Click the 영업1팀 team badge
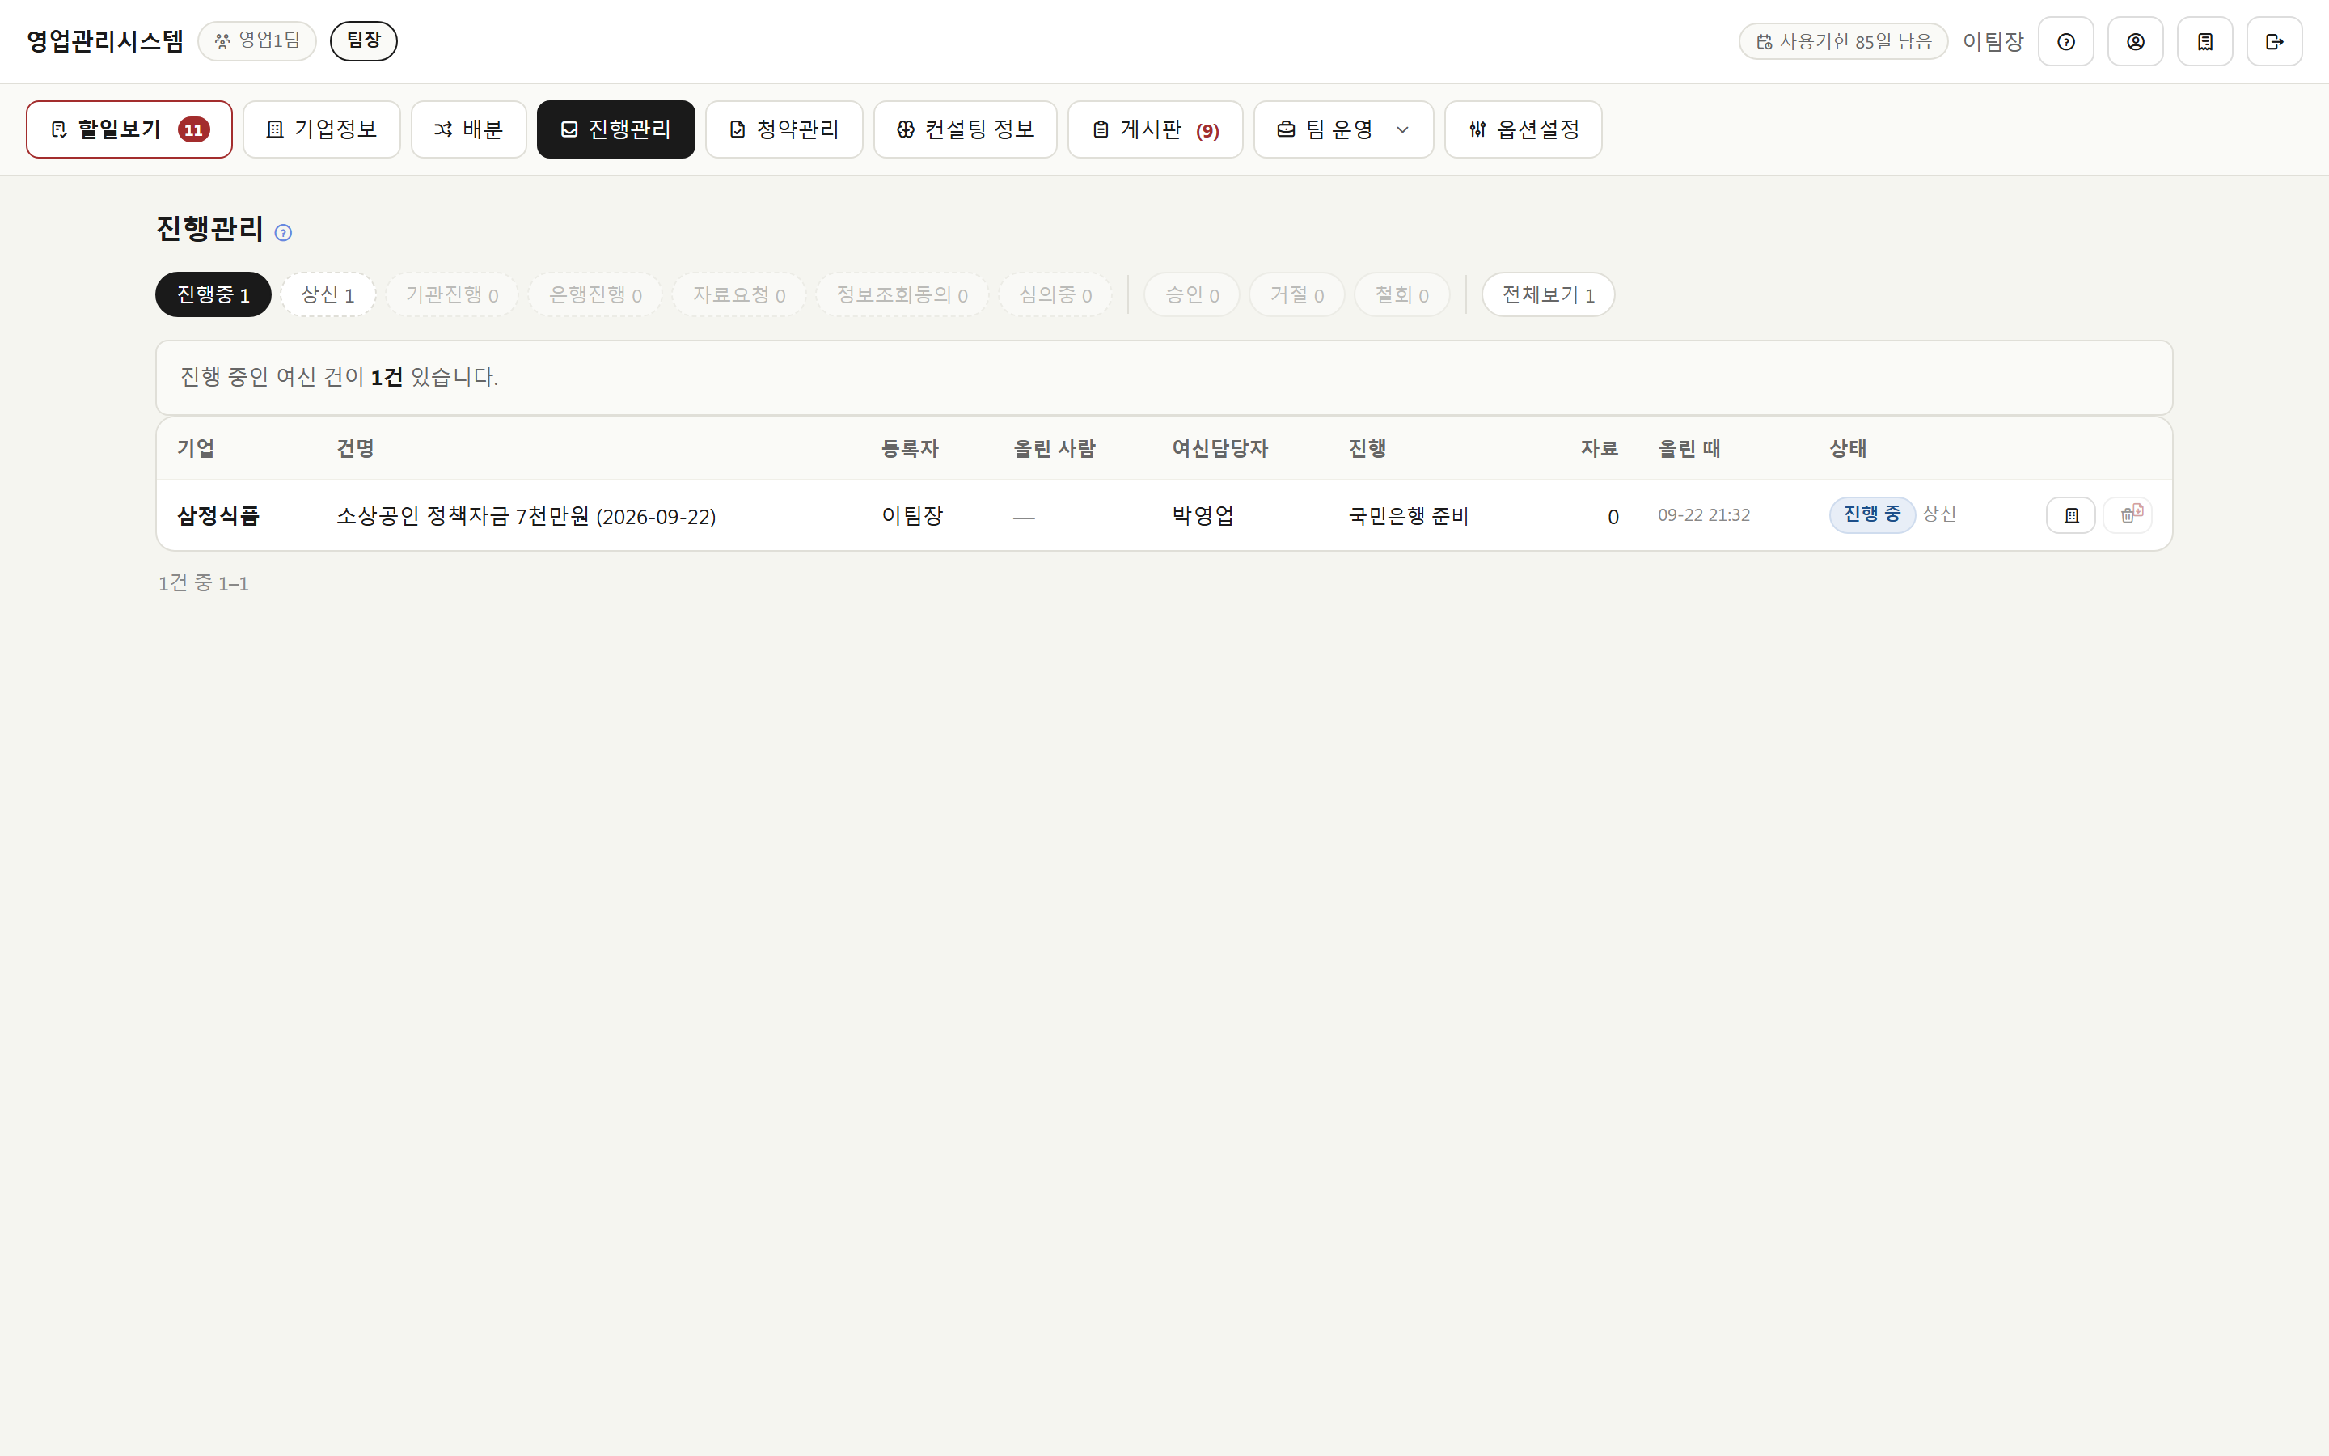 [x=257, y=40]
